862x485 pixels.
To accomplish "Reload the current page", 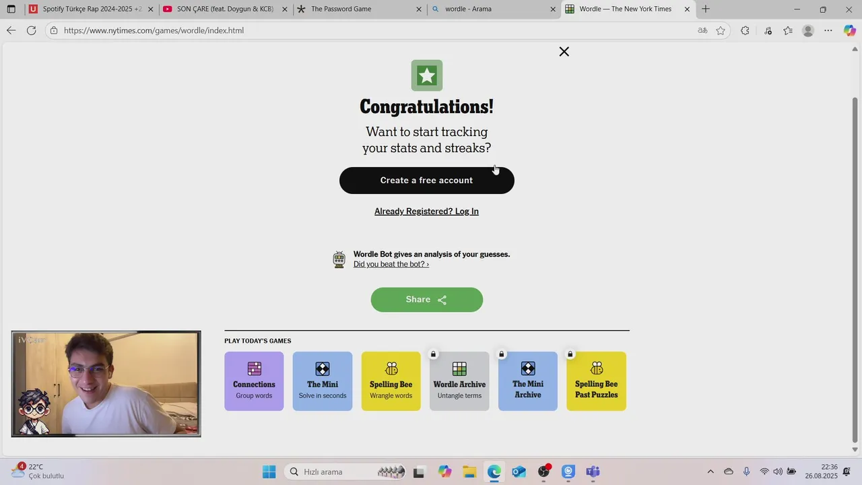I will coord(31,30).
